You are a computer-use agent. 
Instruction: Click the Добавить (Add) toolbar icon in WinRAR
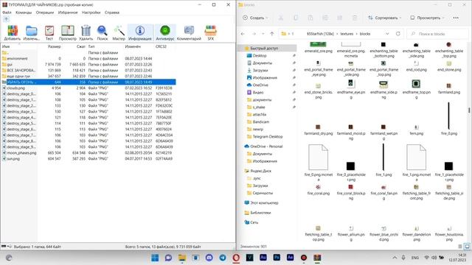pyautogui.click(x=13, y=32)
